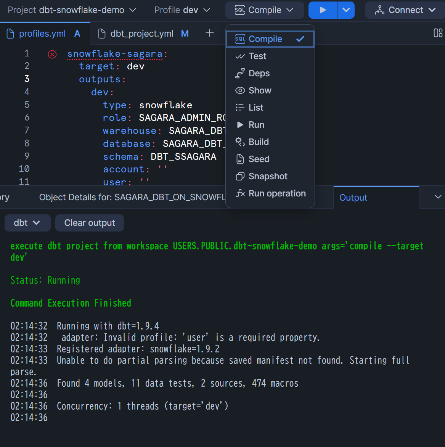Click the warehouse key on line 7
445x447 pixels.
[x=130, y=131]
